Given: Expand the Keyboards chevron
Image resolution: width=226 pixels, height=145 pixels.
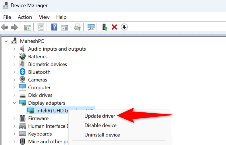Looking at the screenshot, I should (x=14, y=134).
